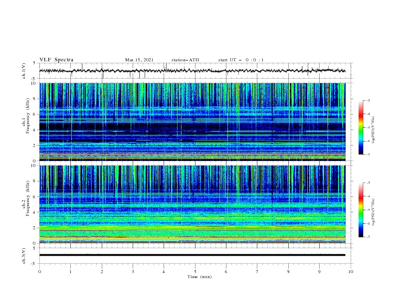Click the upper PSD color scale bar
The height and width of the screenshot is (305, 395).
(361, 128)
